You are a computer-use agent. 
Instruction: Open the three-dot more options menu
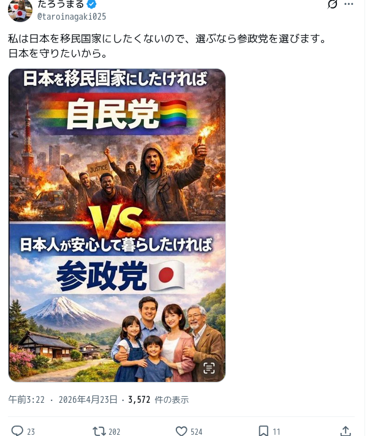pyautogui.click(x=349, y=4)
